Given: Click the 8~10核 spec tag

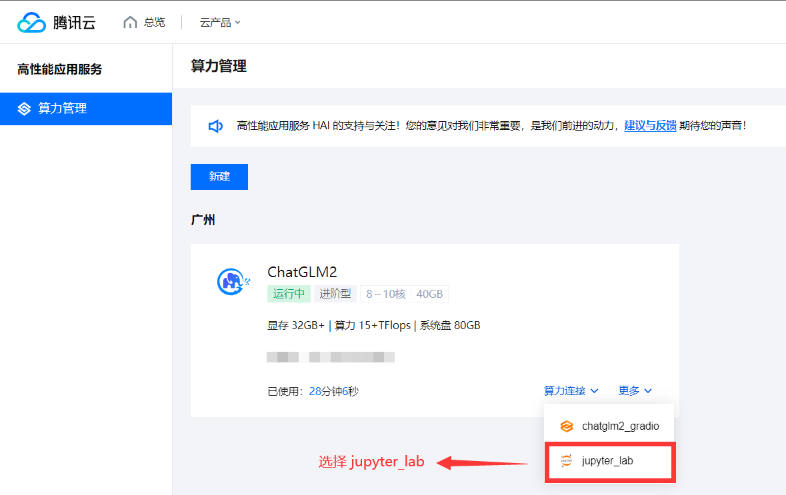Looking at the screenshot, I should click(385, 294).
